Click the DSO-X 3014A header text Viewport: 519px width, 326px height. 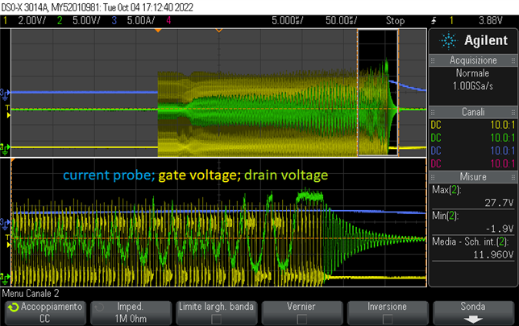click(x=98, y=7)
